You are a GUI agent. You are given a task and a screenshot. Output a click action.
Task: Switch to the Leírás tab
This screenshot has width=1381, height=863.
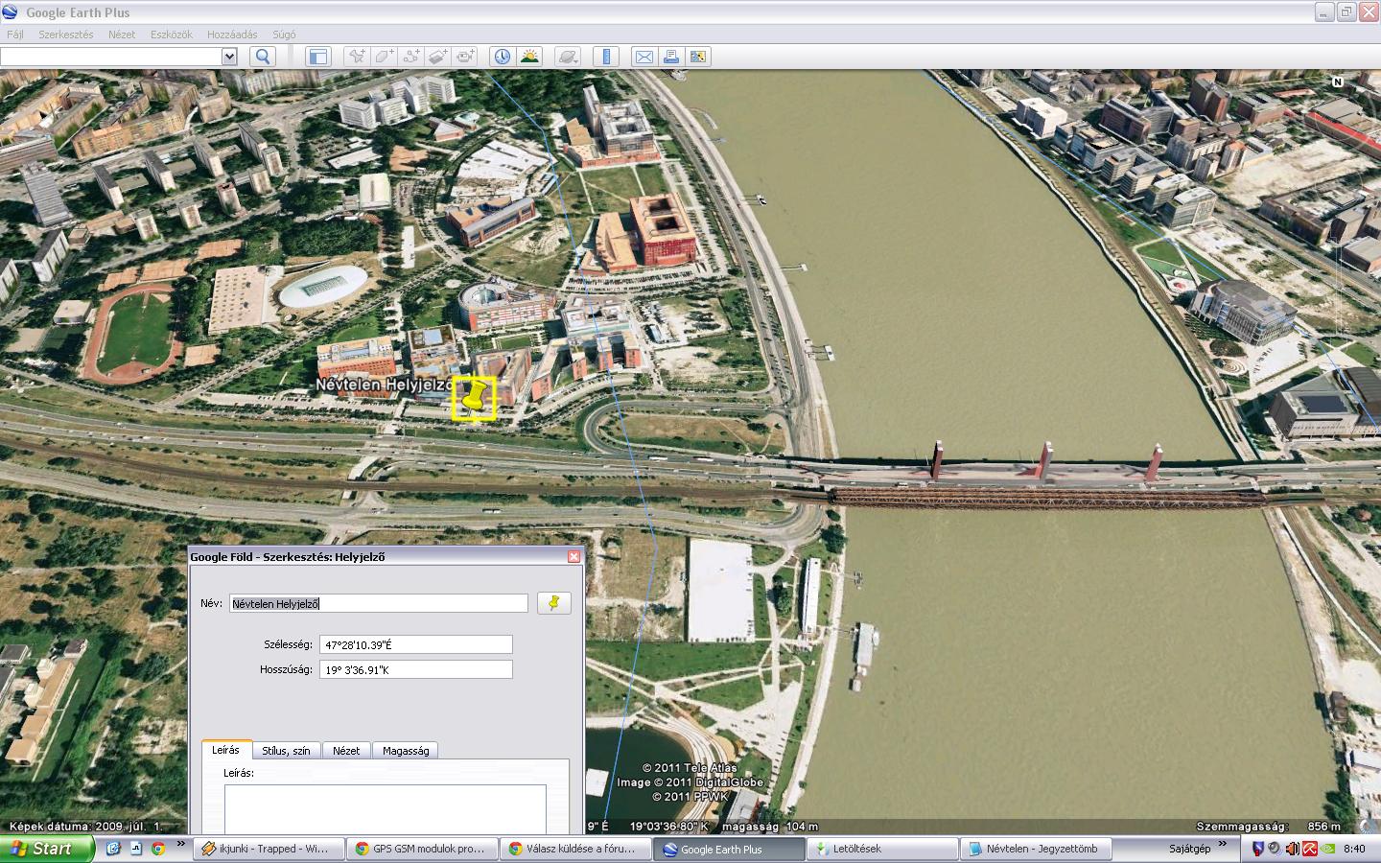[x=226, y=750]
